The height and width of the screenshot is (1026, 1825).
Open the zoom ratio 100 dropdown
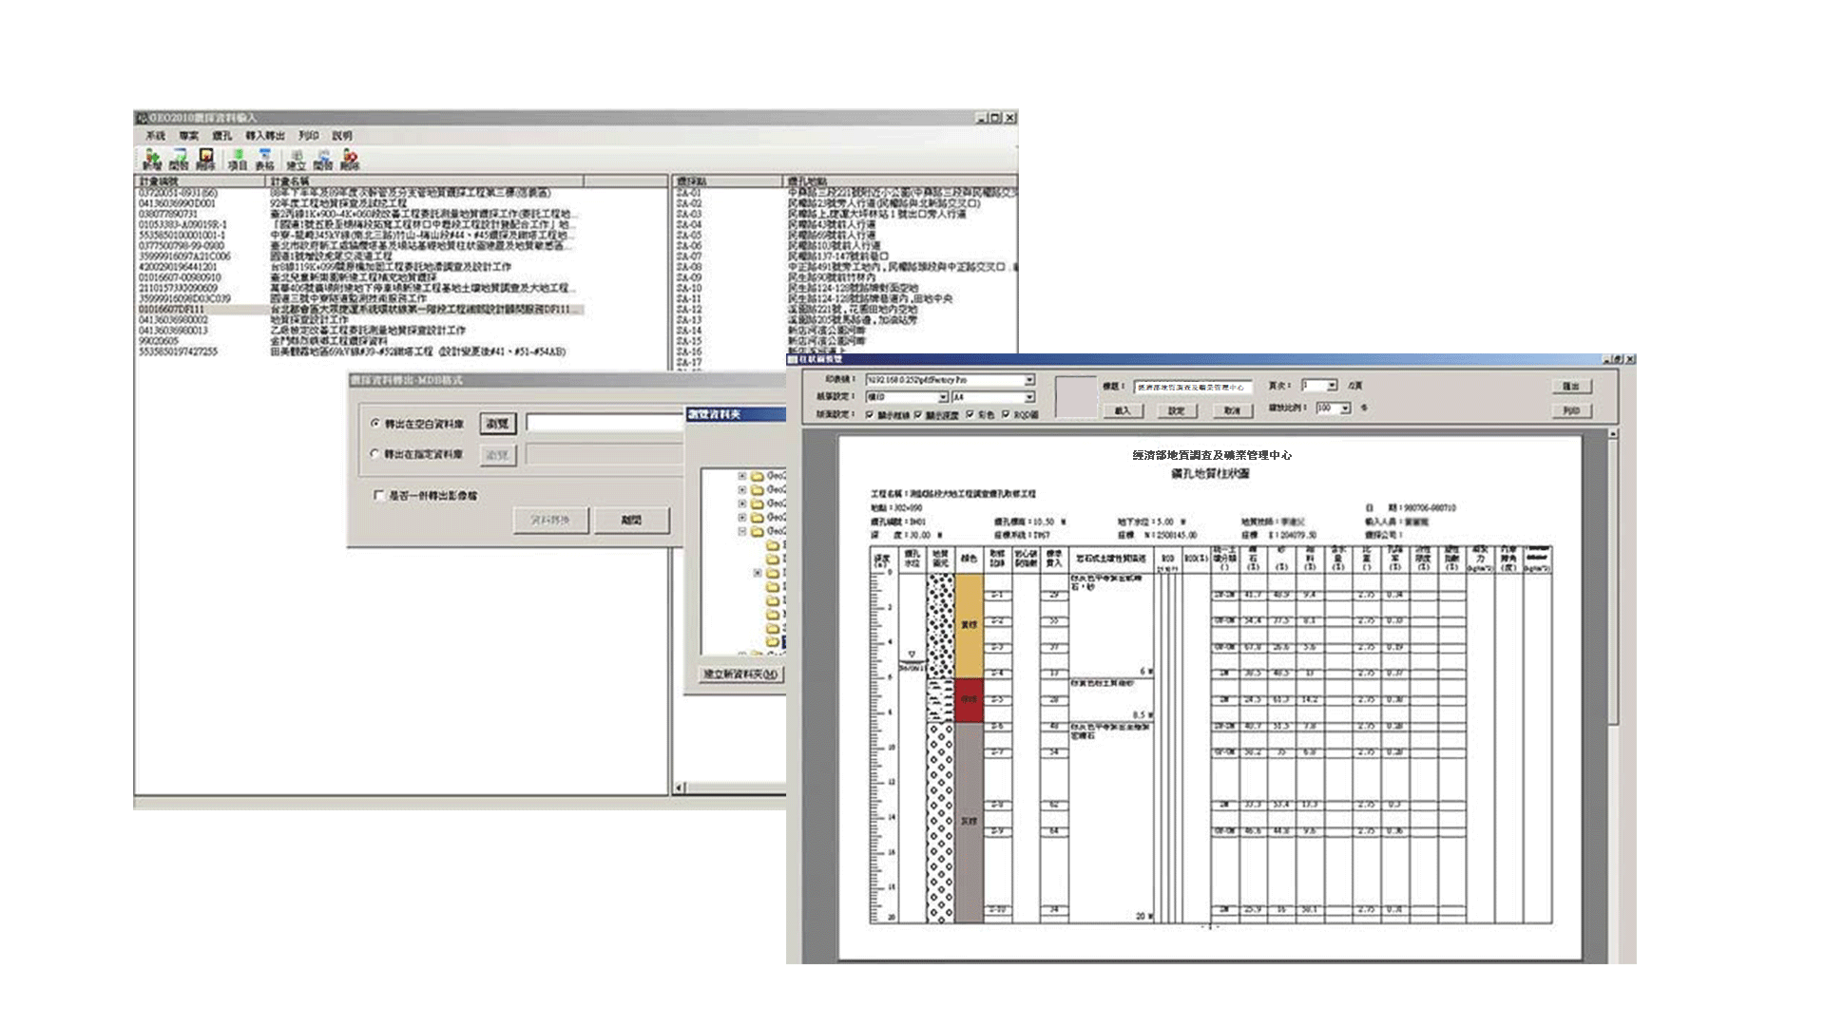[x=1345, y=408]
